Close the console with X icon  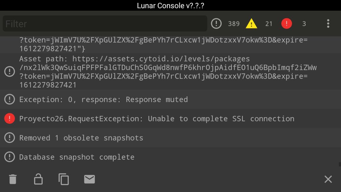[328, 179]
